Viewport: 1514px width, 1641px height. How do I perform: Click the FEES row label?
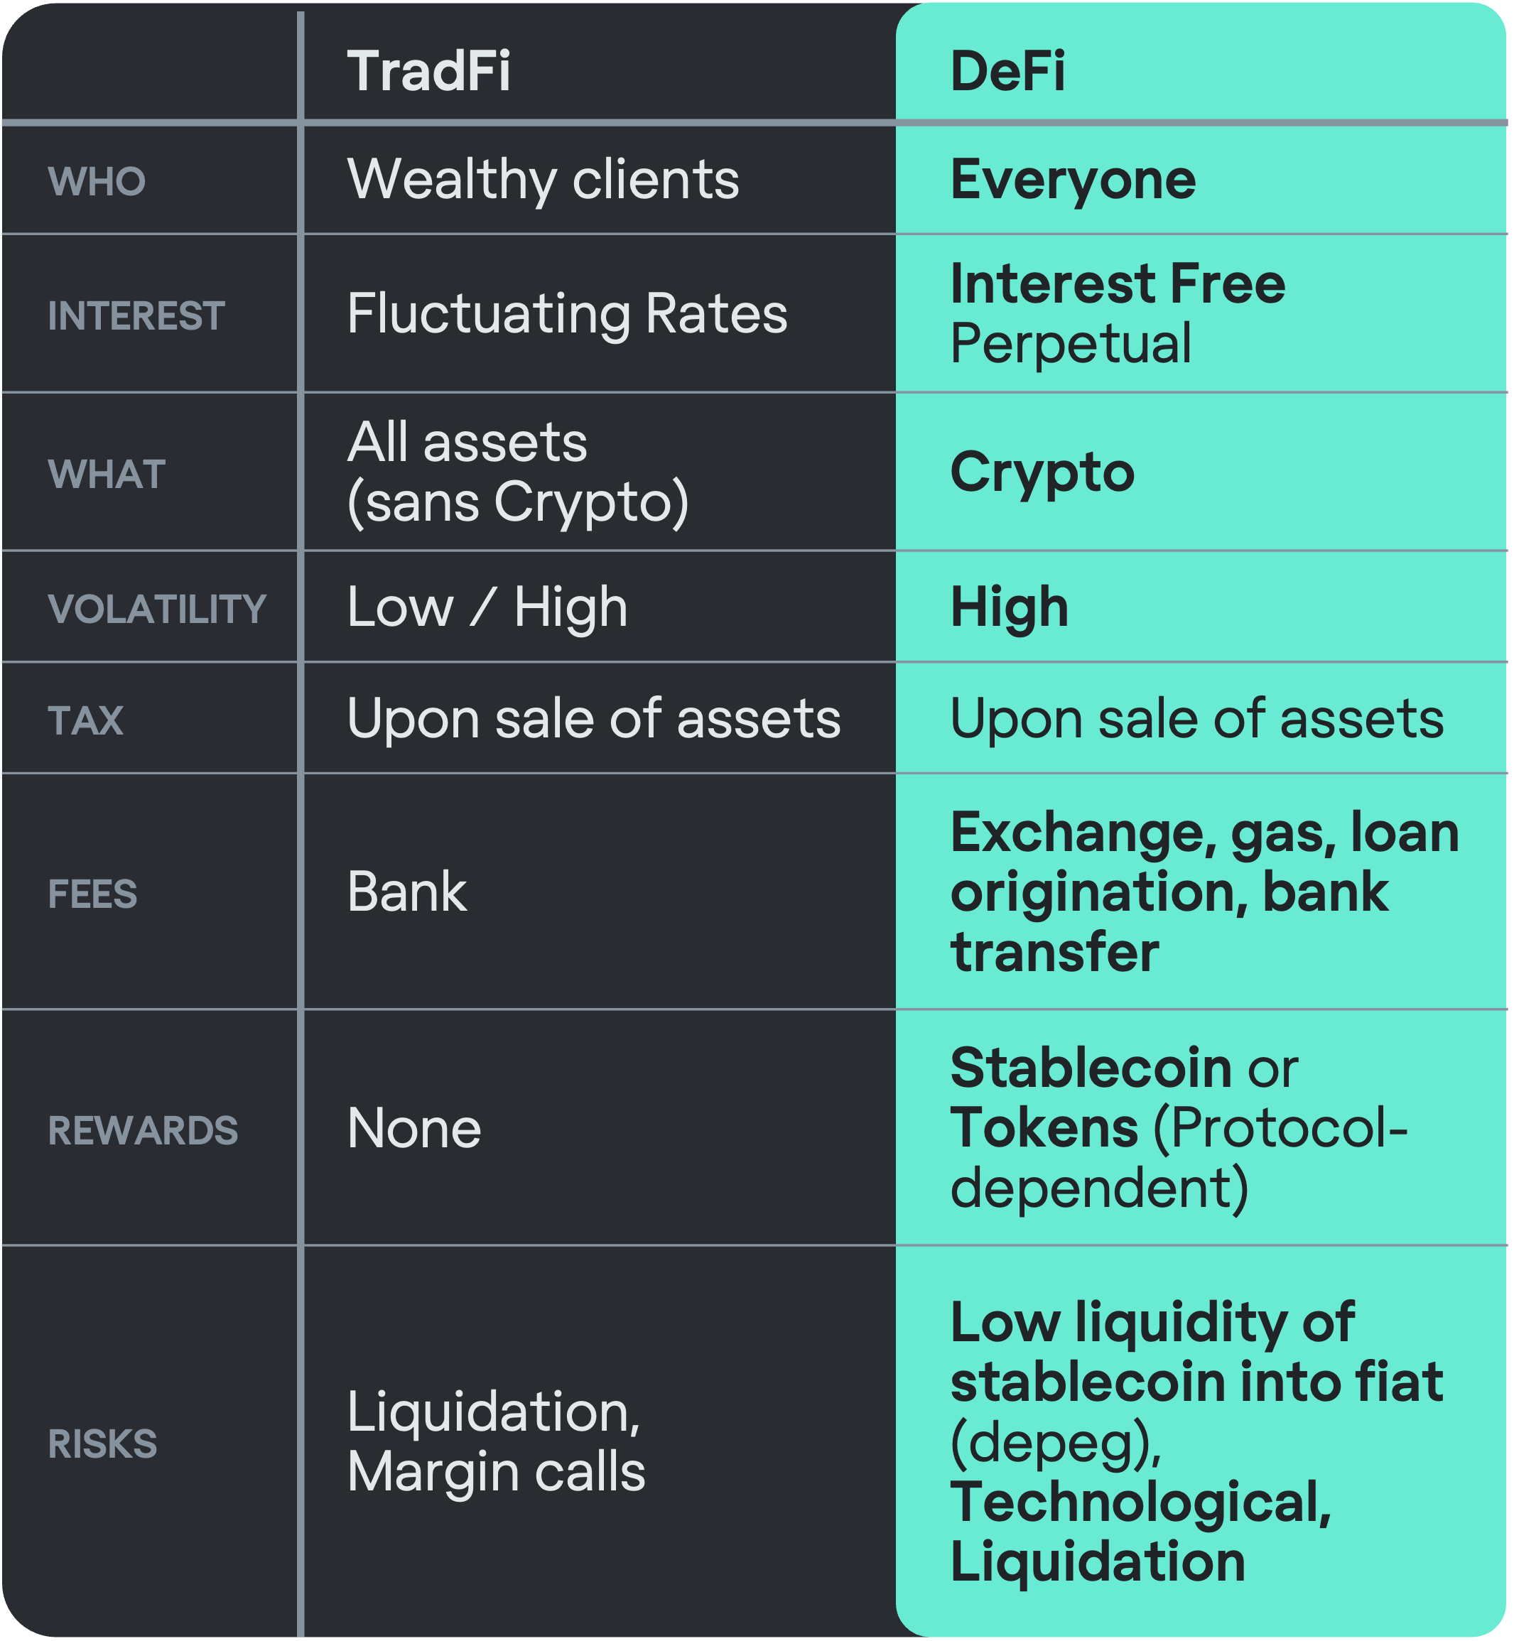click(x=92, y=893)
